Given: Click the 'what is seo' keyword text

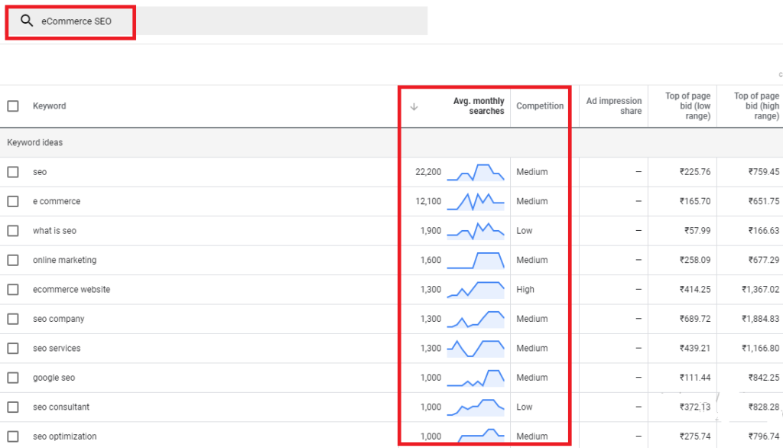Looking at the screenshot, I should [54, 231].
